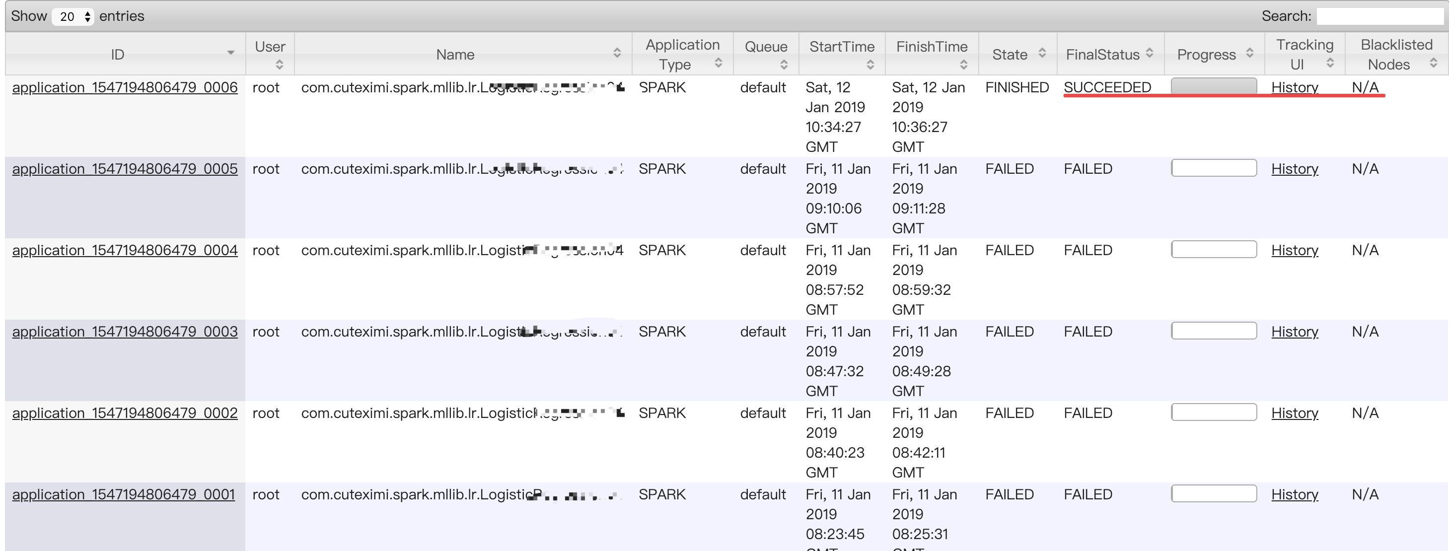
Task: Open History link for application 0004
Action: point(1294,250)
